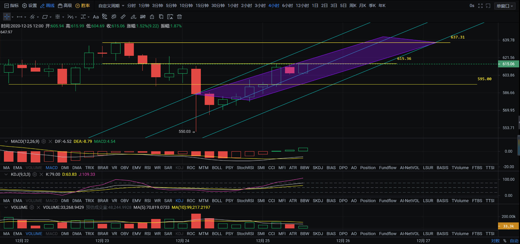The image size is (520, 244).
Task: Open KDJ indicator settings gear
Action: click(35, 174)
